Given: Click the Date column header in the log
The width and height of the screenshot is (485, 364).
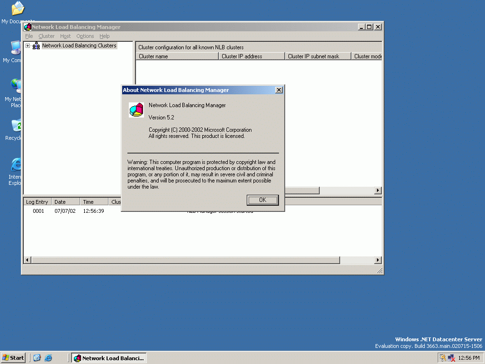Looking at the screenshot, I should [65, 202].
